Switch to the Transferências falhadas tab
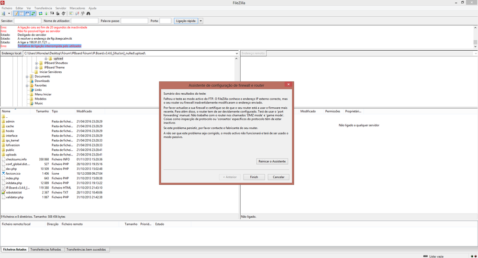The height and width of the screenshot is (258, 478). click(x=45, y=250)
